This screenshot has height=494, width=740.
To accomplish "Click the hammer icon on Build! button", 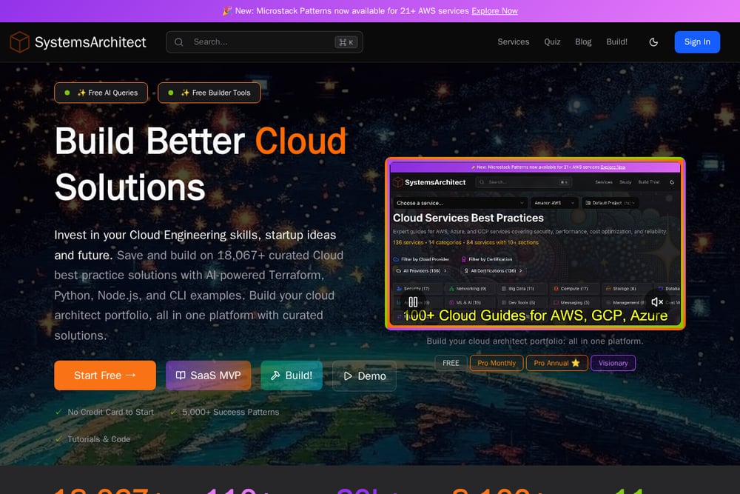I will (x=275, y=375).
